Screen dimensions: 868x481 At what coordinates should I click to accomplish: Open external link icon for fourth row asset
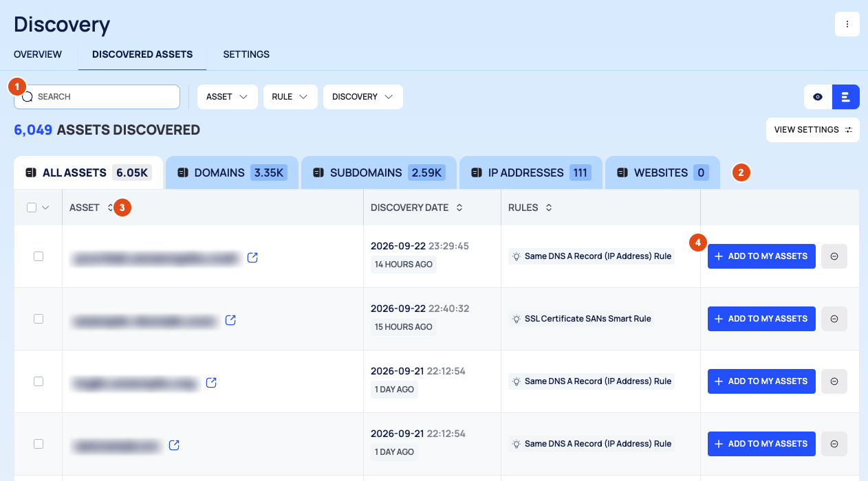[174, 445]
